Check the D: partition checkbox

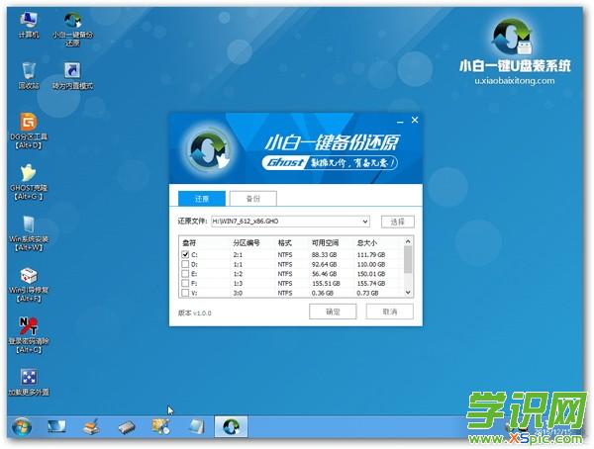[185, 264]
